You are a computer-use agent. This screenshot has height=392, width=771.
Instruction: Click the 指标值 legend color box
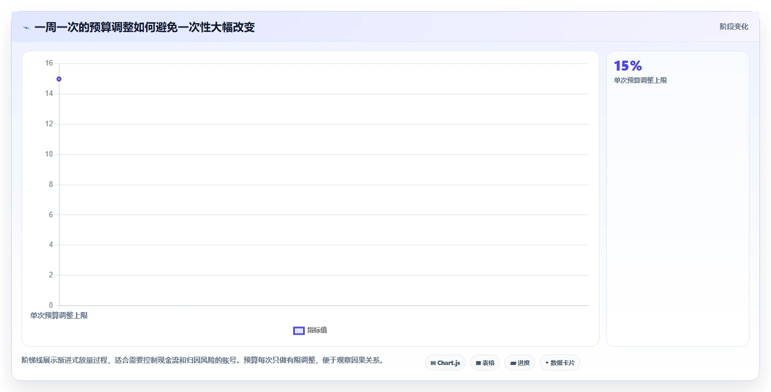[299, 330]
